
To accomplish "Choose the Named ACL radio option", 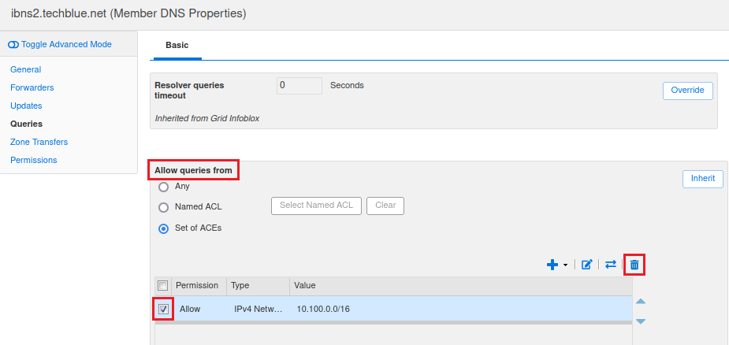I will coord(164,207).
